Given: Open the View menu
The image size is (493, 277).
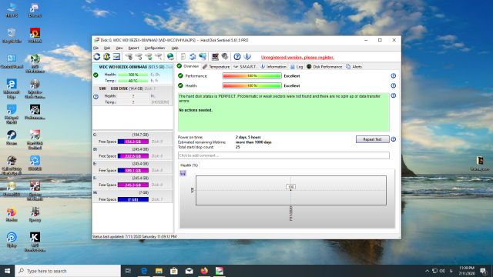Looking at the screenshot, I should tap(119, 48).
